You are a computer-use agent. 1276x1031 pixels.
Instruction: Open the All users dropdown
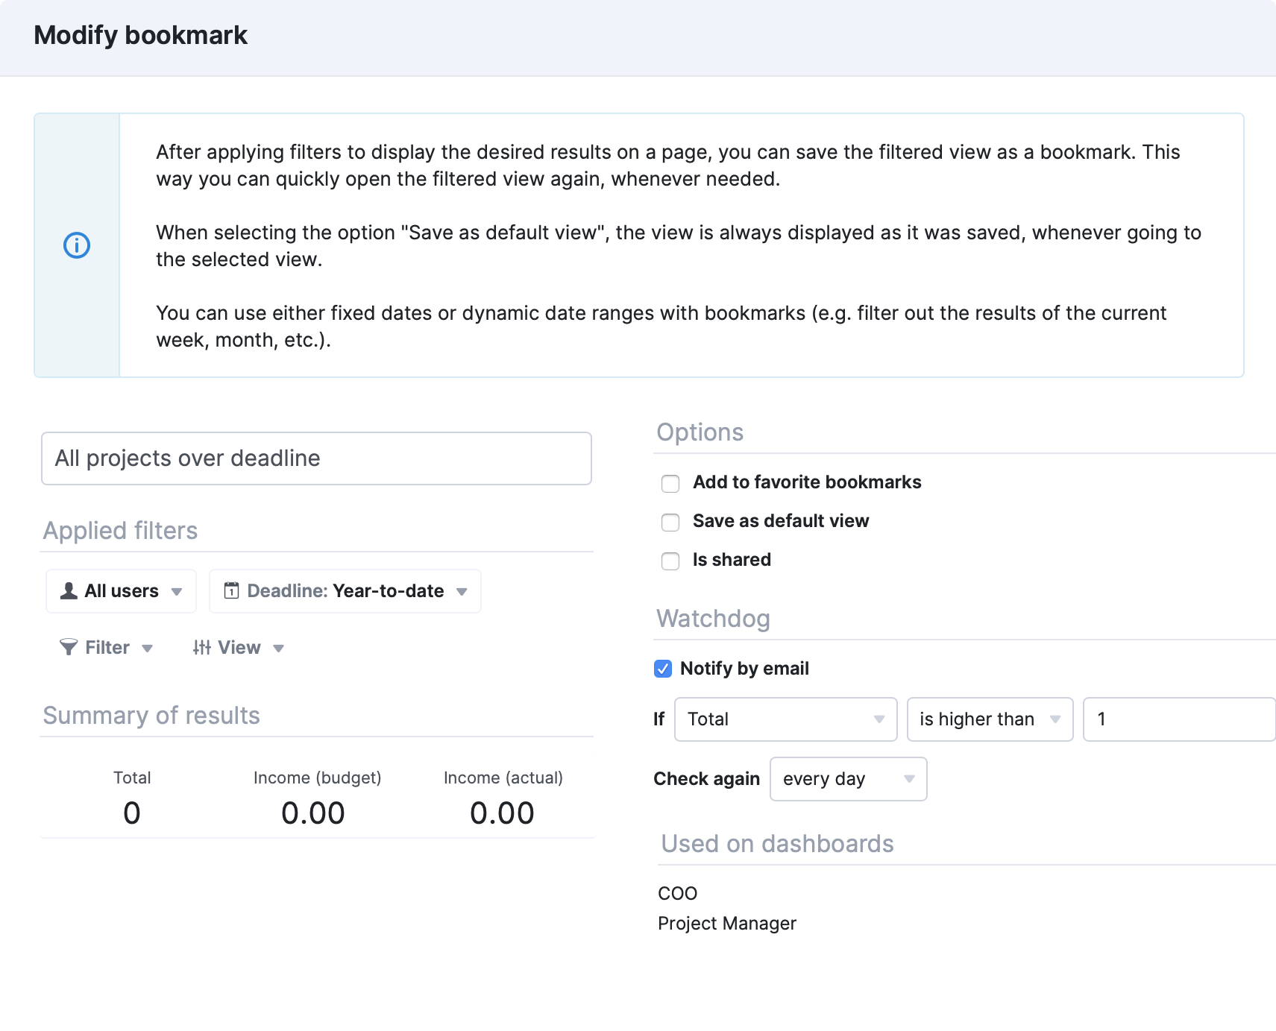click(121, 591)
